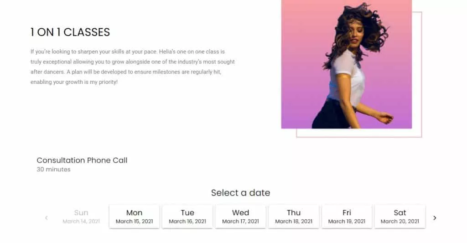Click the pink outline frame behind photo
The width and height of the screenshot is (467, 243).
click(x=421, y=91)
